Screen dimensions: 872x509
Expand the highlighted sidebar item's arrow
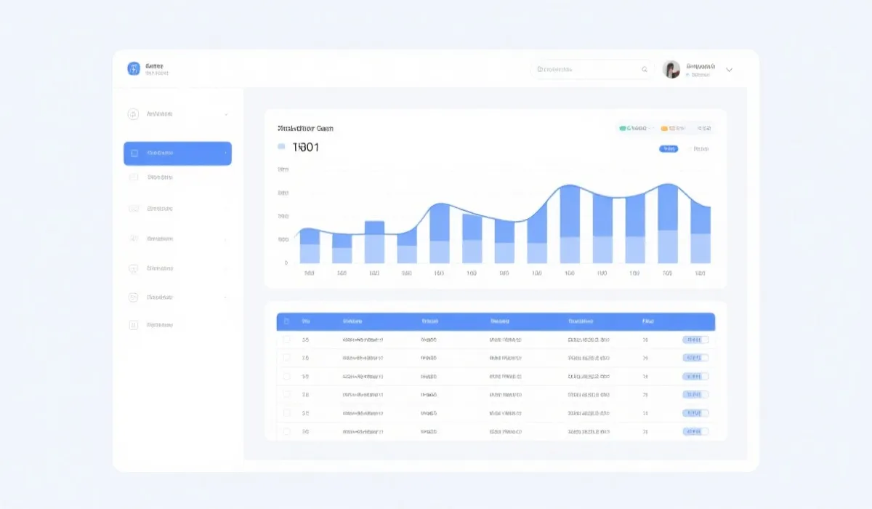click(225, 153)
